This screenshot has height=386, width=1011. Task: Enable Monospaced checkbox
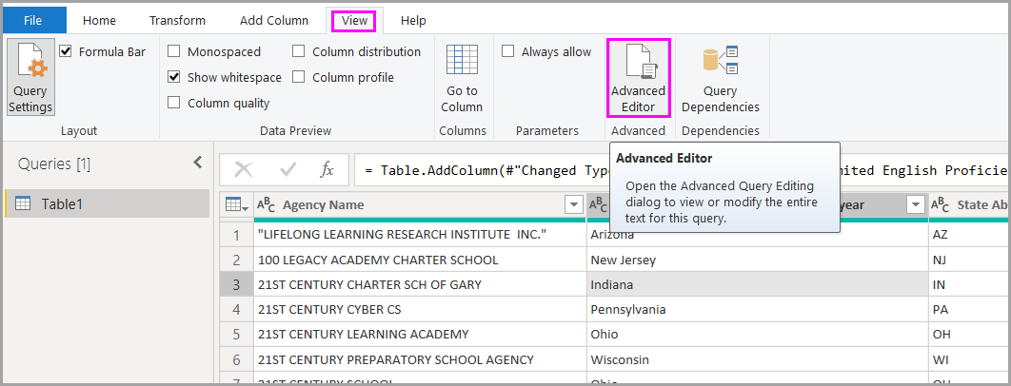(x=174, y=51)
